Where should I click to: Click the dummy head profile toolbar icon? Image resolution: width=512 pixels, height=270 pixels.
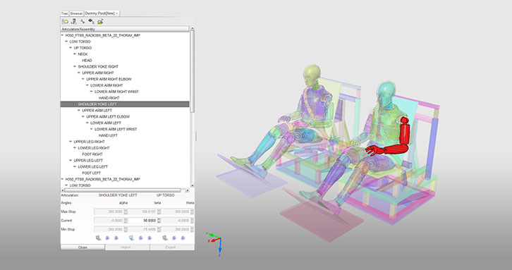pyautogui.click(x=74, y=22)
